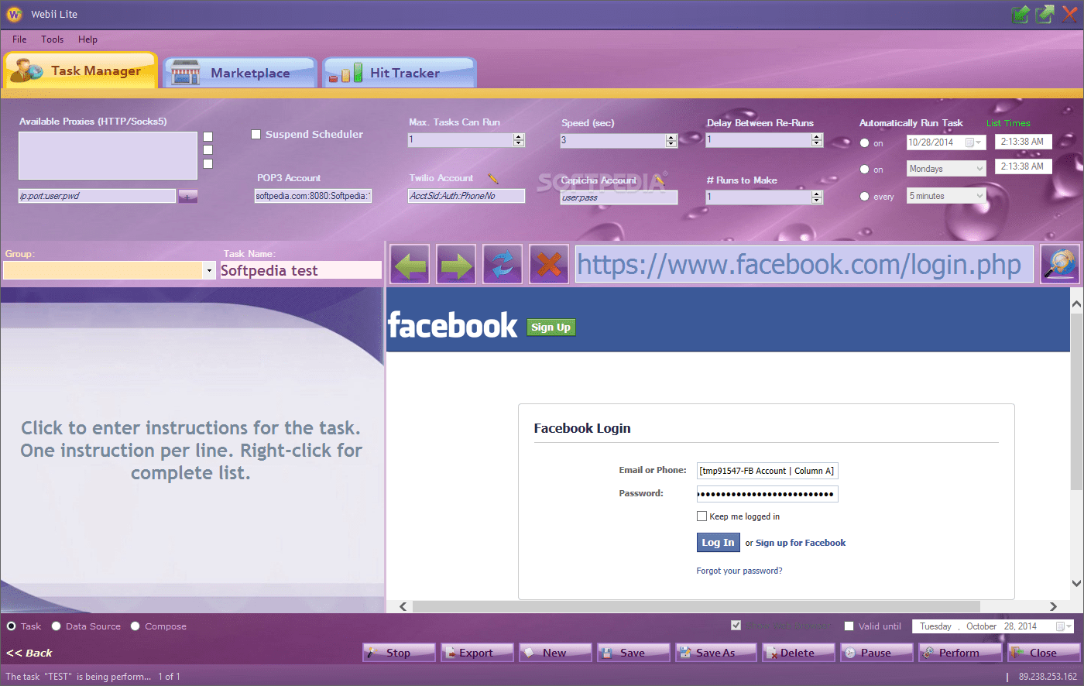Click Facebook's green Sign Up button
1084x686 pixels.
pyautogui.click(x=551, y=327)
